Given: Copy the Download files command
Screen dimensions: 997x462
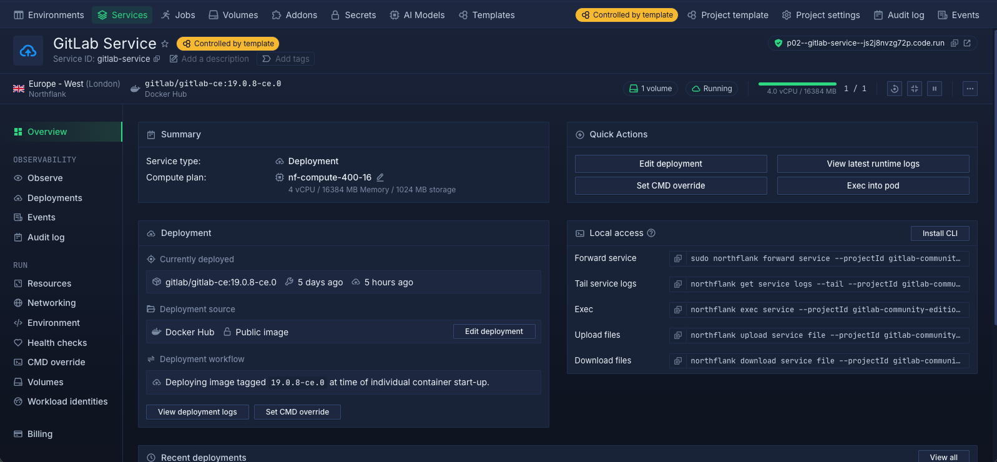Looking at the screenshot, I should pyautogui.click(x=678, y=361).
